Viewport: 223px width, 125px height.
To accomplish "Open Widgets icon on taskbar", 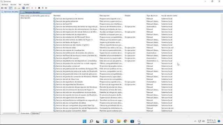I will pos(105,121).
